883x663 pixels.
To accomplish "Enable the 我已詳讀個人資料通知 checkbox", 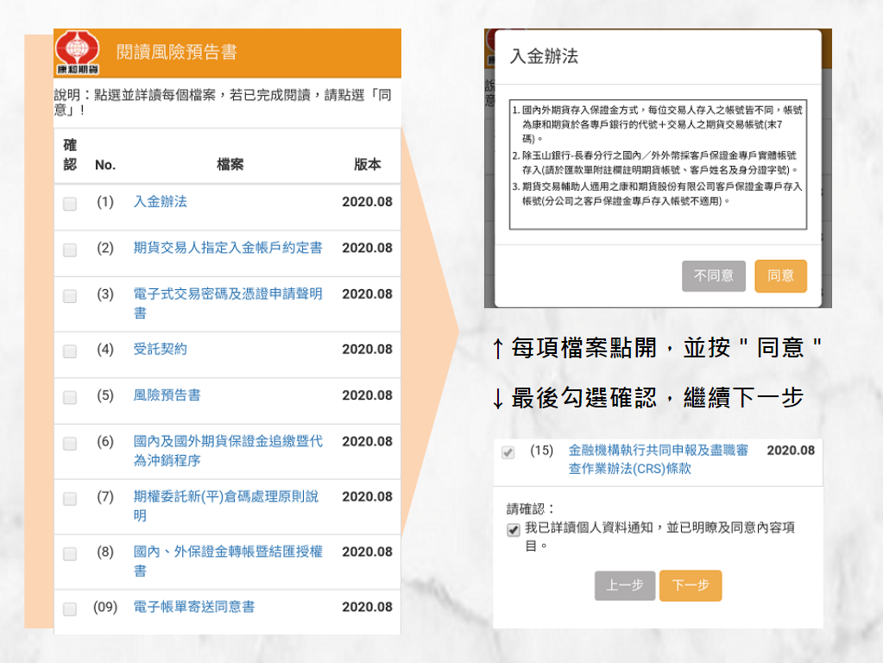I will pos(514,528).
